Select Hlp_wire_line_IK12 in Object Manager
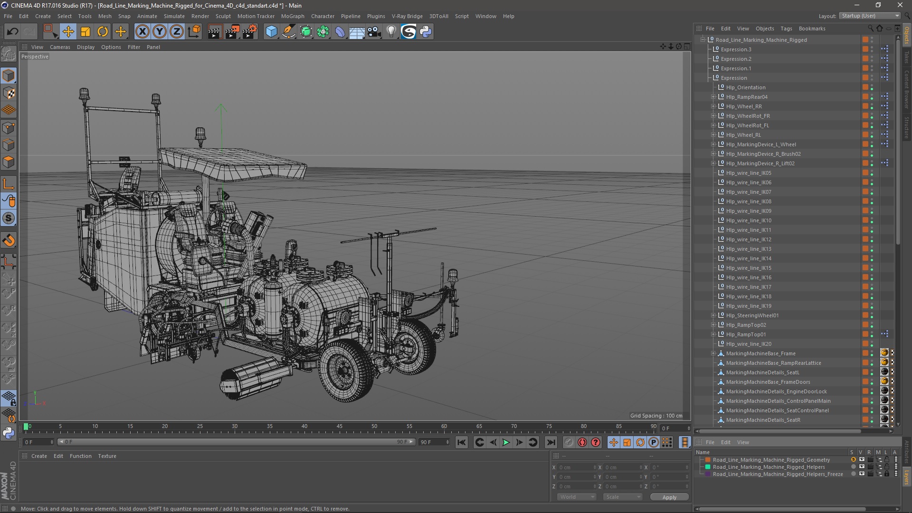 [748, 239]
